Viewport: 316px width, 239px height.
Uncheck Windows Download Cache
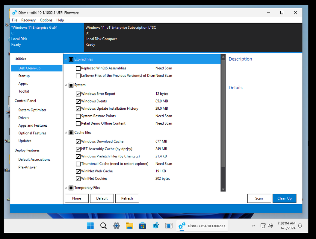78,142
